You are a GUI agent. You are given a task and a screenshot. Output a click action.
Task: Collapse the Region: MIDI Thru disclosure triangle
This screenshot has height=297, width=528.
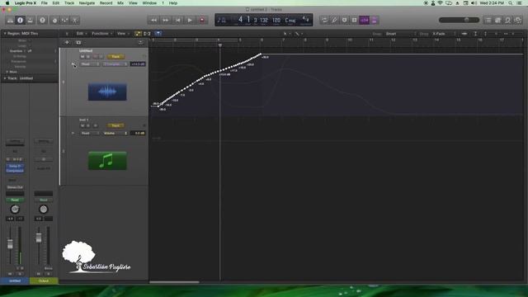point(5,34)
